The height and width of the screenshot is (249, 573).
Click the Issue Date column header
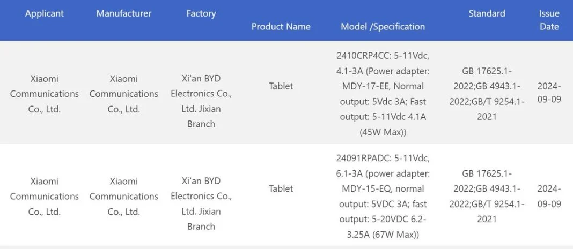[x=549, y=20]
